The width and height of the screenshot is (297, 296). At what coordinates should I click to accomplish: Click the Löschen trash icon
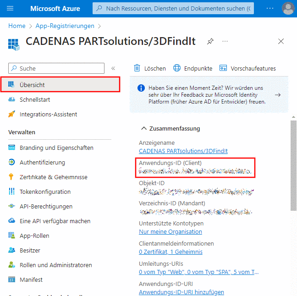tap(137, 68)
